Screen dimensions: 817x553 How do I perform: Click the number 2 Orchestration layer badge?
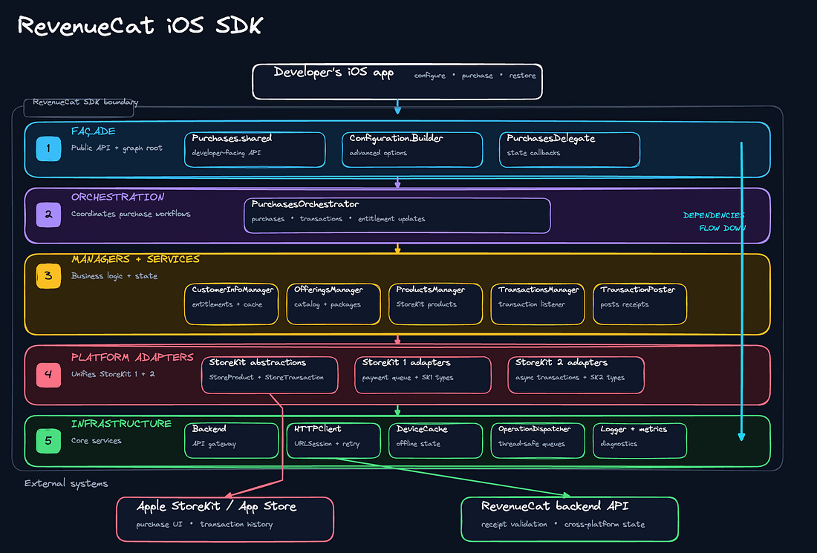point(48,214)
